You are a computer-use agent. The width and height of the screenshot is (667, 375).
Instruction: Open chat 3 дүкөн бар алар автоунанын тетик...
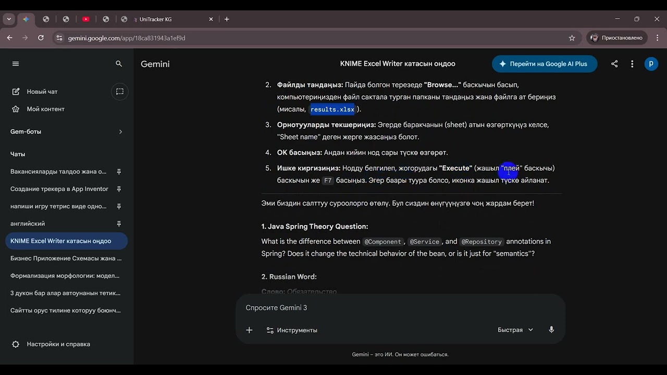(66, 293)
